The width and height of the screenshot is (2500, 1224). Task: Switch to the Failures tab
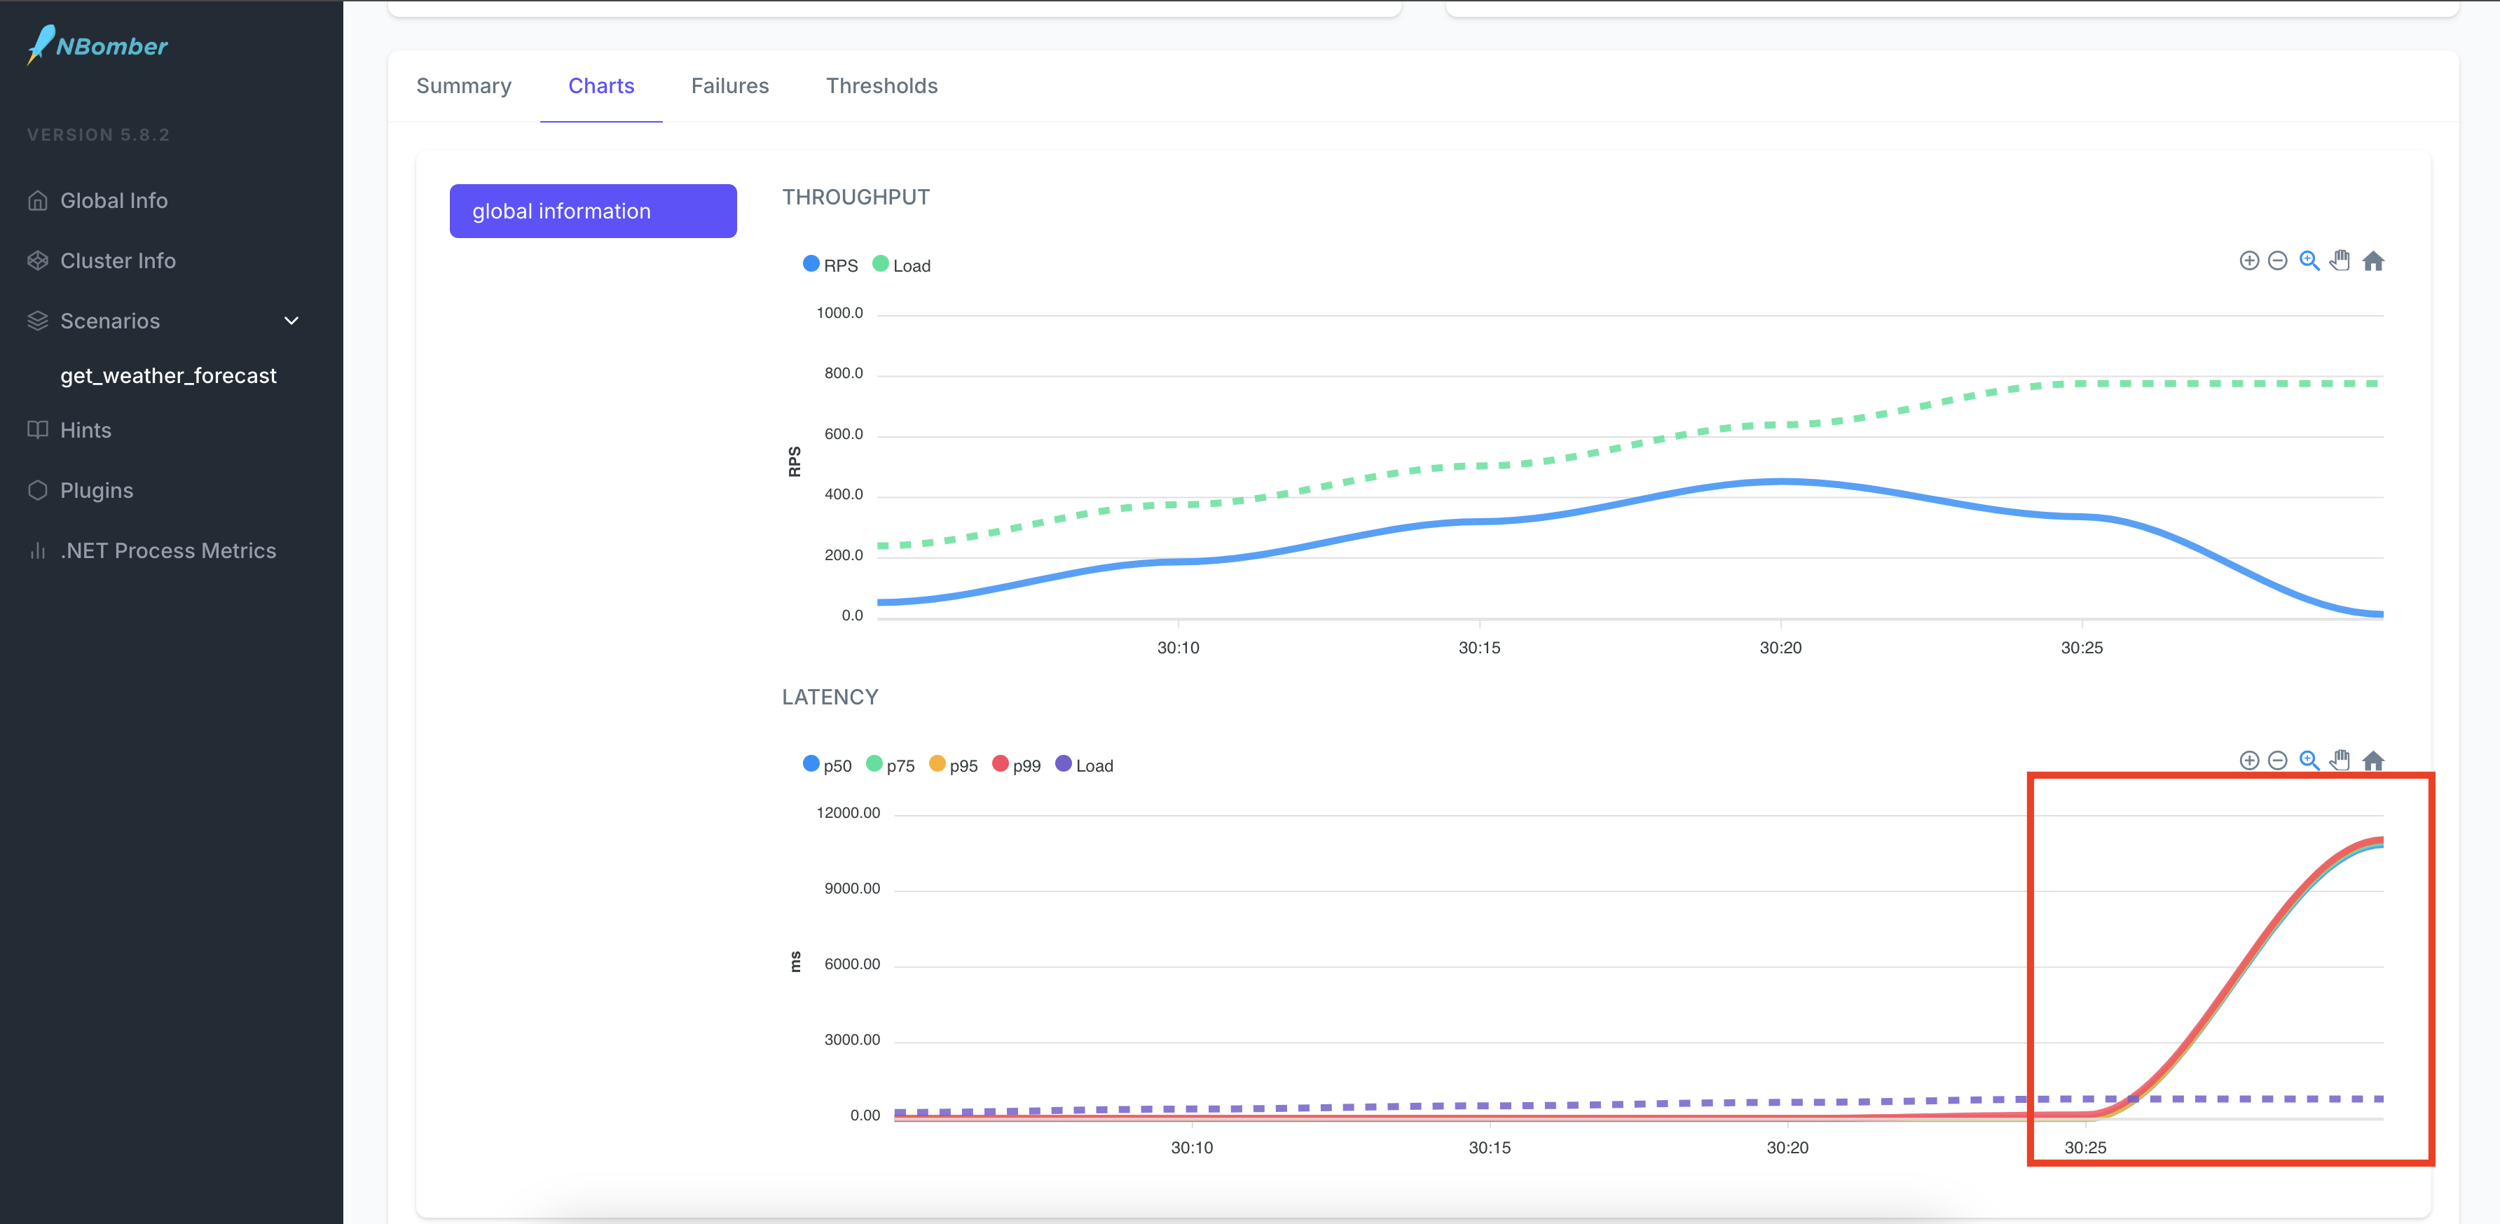pyautogui.click(x=729, y=85)
